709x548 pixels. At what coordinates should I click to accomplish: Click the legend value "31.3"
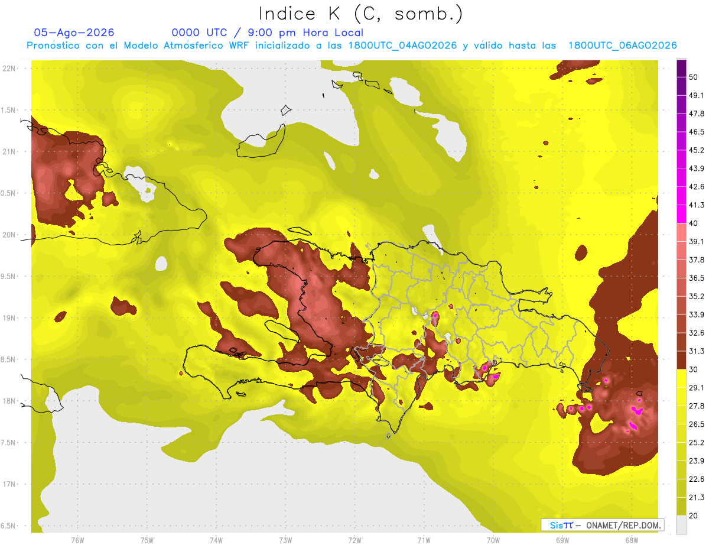click(697, 351)
